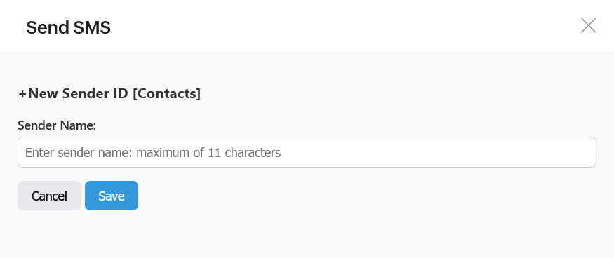Abort the sender ID form via Cancel
Viewport: 614px width, 258px height.
click(x=49, y=196)
